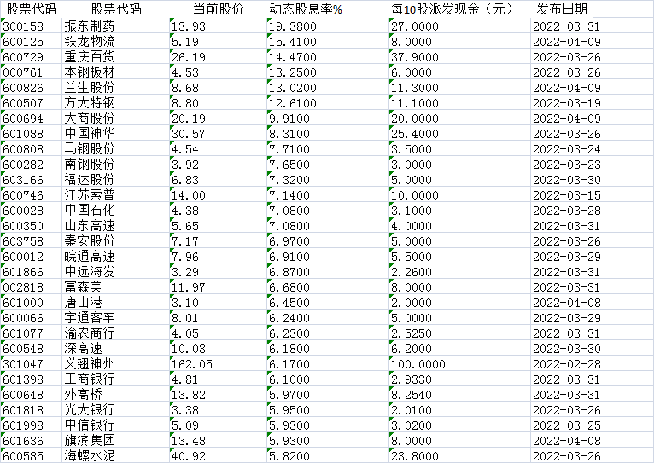Select the 2.2600 payout cell

coord(412,272)
